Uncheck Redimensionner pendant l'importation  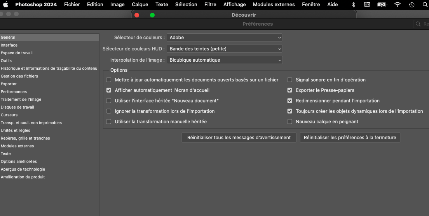289,101
